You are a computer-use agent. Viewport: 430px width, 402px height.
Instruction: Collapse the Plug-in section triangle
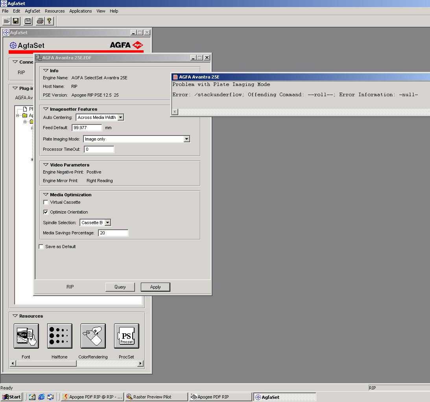pyautogui.click(x=15, y=88)
